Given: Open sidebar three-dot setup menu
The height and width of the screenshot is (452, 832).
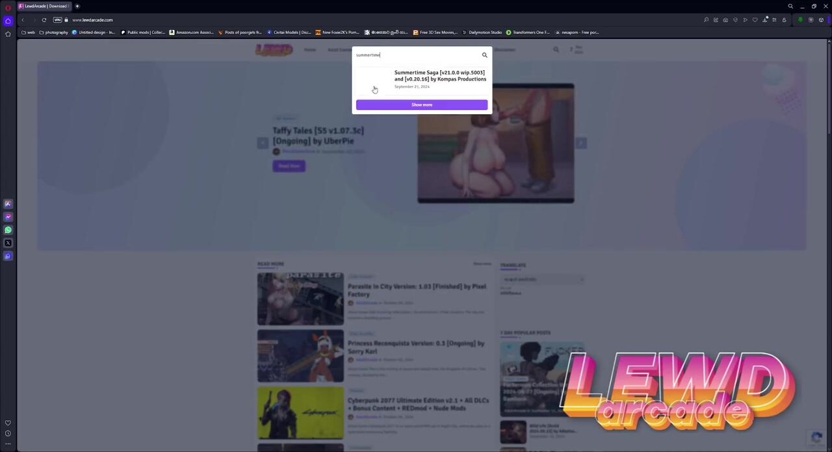Looking at the screenshot, I should (x=8, y=444).
